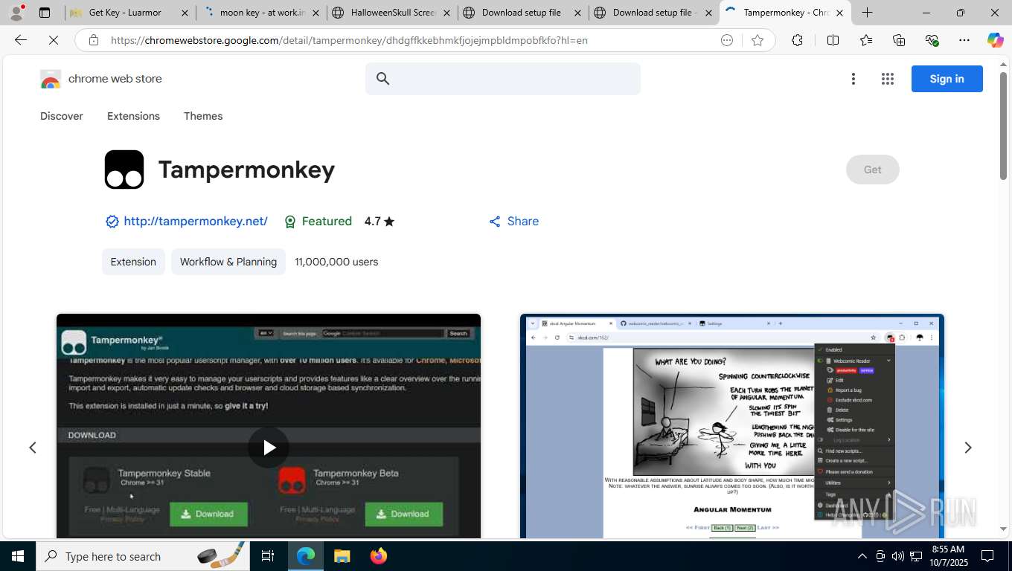The width and height of the screenshot is (1012, 571).
Task: Switch to first Download setup file tab
Action: pos(524,13)
